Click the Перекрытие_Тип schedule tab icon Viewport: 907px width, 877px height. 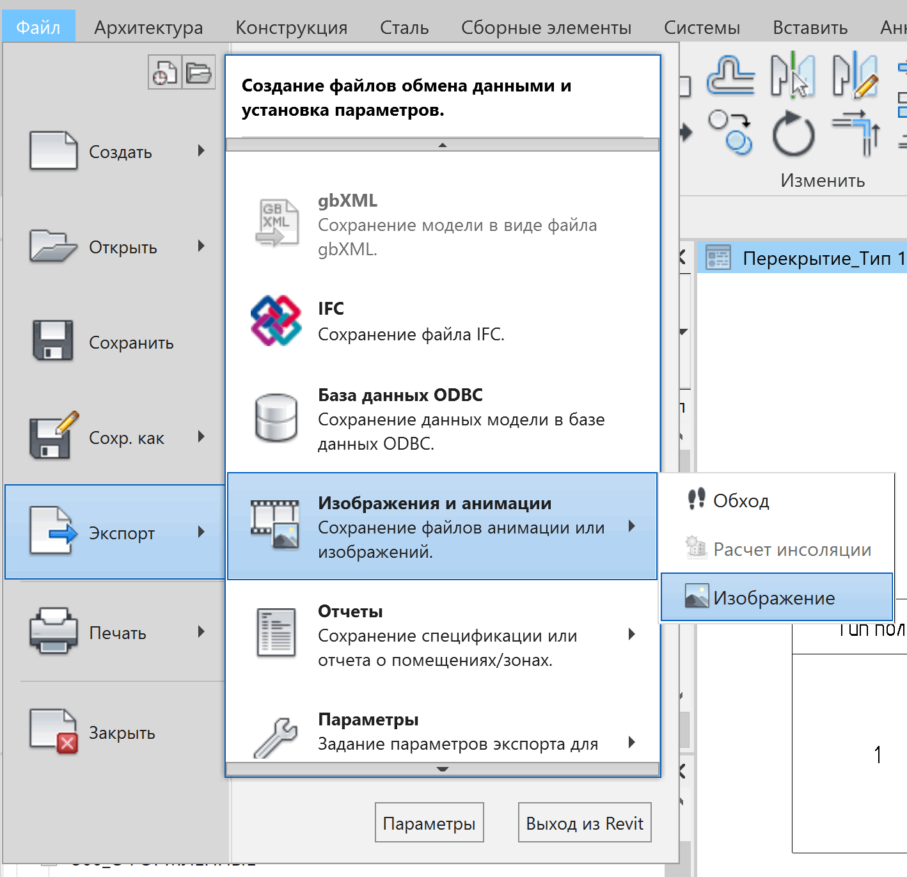tap(718, 258)
